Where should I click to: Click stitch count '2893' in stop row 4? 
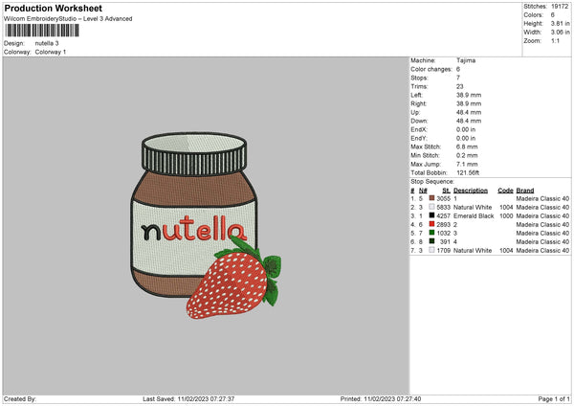443,225
